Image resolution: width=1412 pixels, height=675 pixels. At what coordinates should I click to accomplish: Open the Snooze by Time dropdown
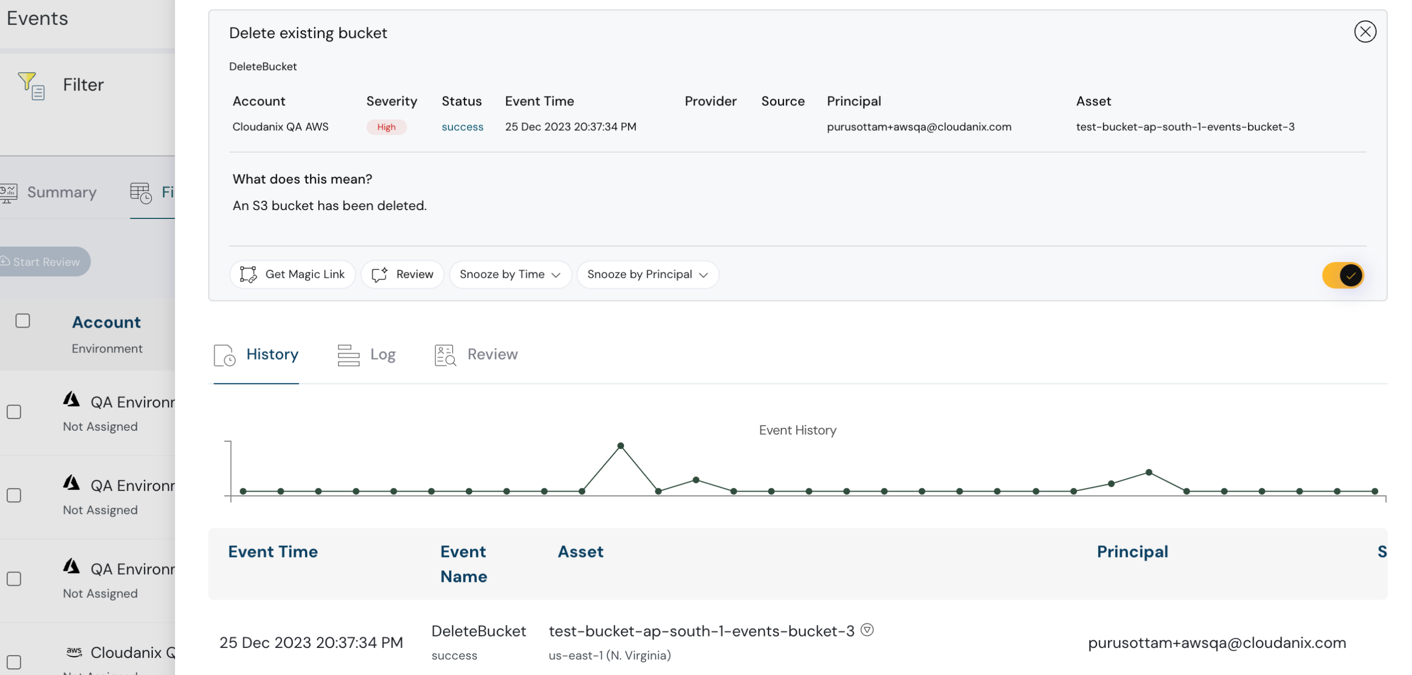tap(509, 274)
